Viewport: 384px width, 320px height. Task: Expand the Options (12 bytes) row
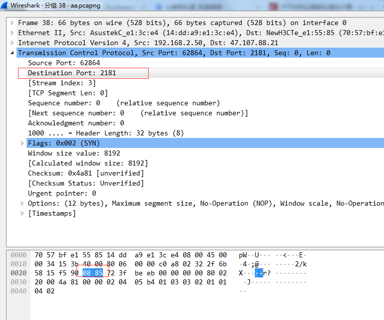(x=22, y=203)
